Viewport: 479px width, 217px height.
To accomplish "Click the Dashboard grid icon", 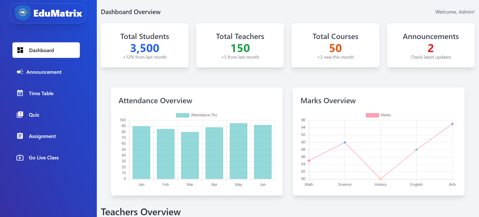I will (x=20, y=50).
